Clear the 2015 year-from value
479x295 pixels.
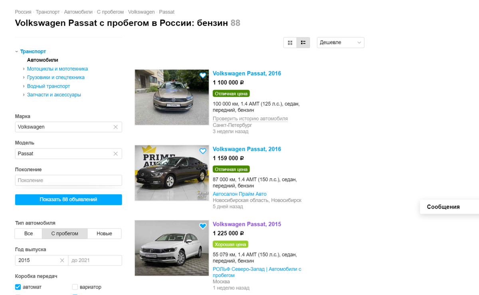coord(62,260)
